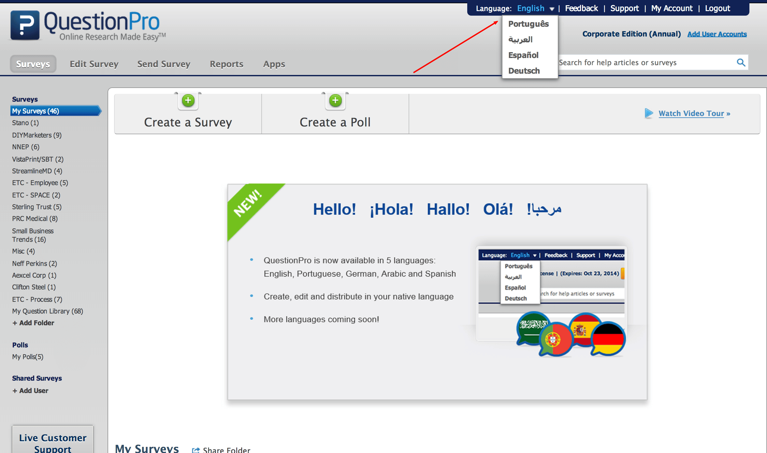Open the Reports navigation tab
This screenshot has height=453, width=767.
227,64
